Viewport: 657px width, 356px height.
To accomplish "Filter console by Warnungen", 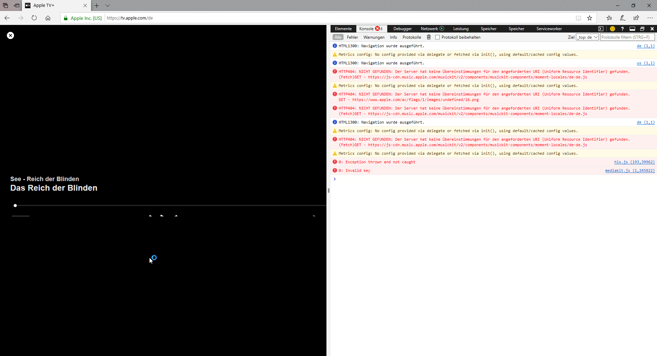I will point(374,37).
